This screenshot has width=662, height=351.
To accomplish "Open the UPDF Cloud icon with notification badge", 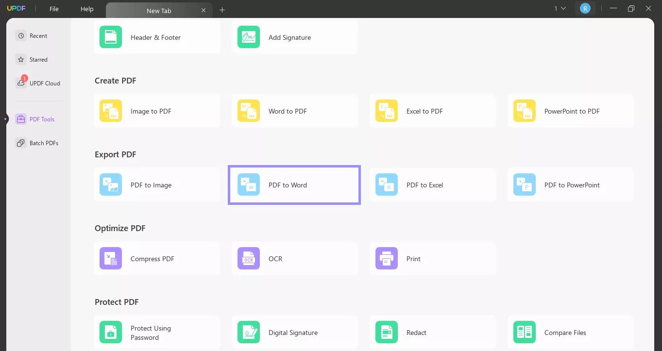I will [x=21, y=83].
